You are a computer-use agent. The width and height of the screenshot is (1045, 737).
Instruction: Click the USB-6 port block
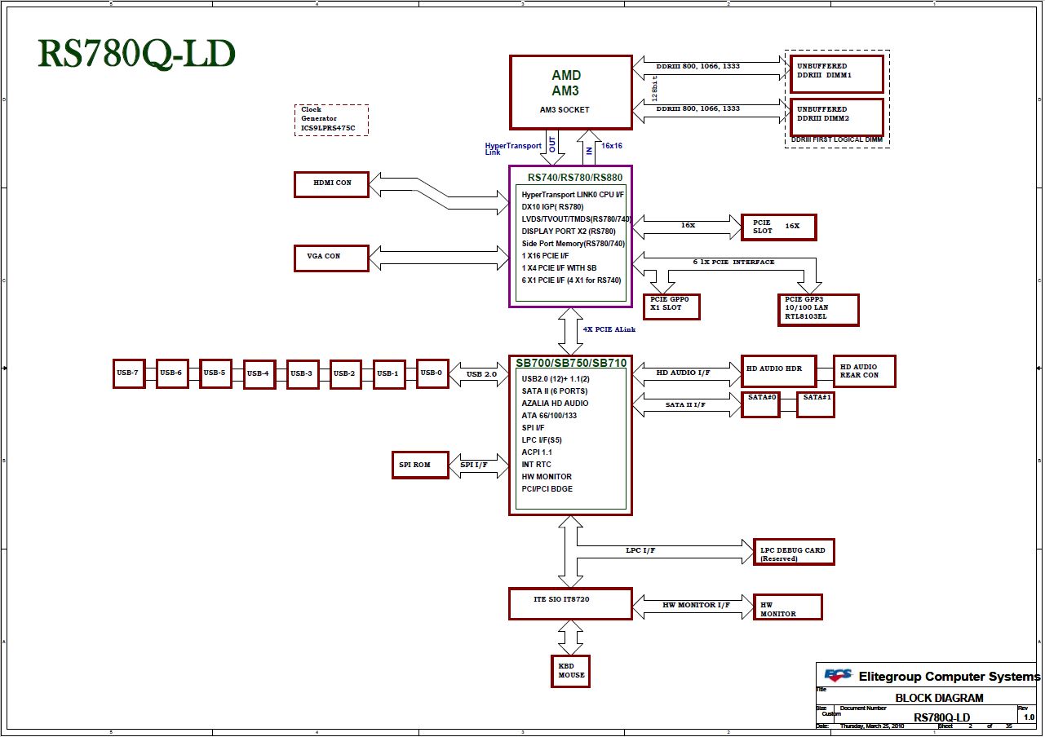tap(171, 373)
